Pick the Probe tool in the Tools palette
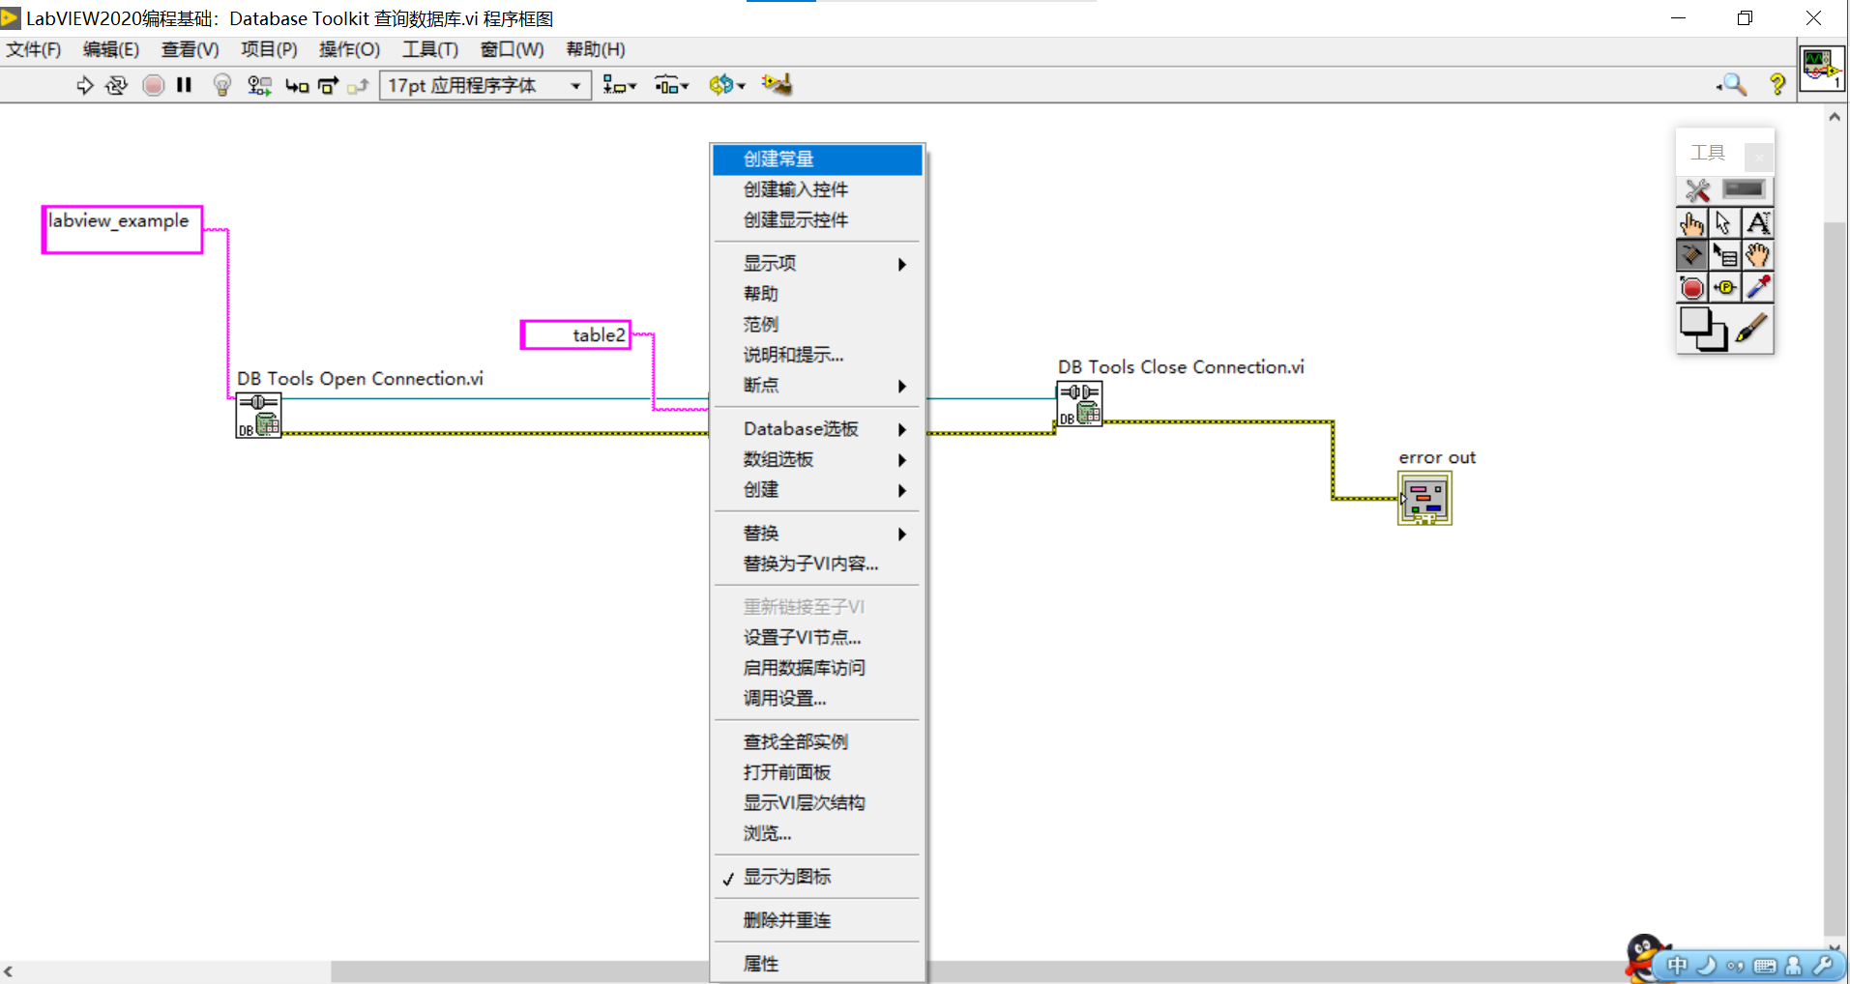Viewport: 1850px width, 984px height. (1725, 287)
